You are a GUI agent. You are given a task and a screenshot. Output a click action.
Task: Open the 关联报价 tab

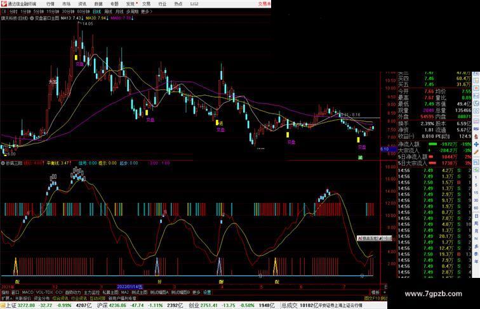pyautogui.click(x=23, y=298)
